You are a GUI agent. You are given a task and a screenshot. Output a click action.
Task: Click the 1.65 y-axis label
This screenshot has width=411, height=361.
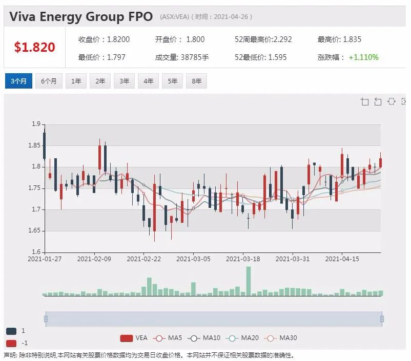(x=34, y=230)
